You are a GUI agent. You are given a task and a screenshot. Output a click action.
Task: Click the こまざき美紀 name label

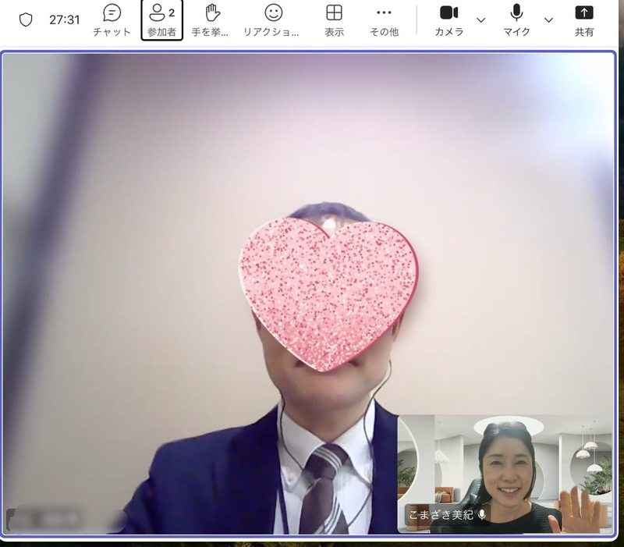441,515
